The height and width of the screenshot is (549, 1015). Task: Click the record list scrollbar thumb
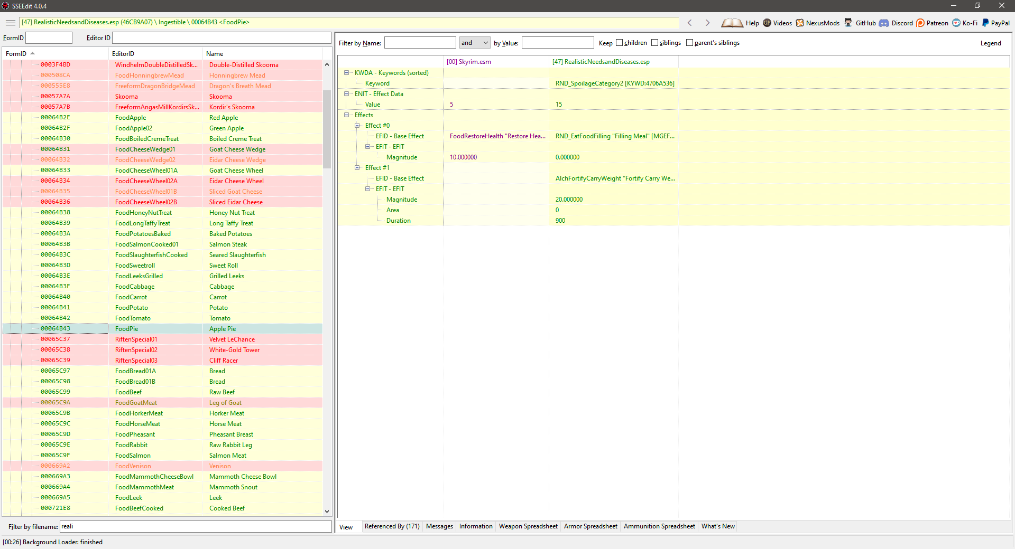327,129
